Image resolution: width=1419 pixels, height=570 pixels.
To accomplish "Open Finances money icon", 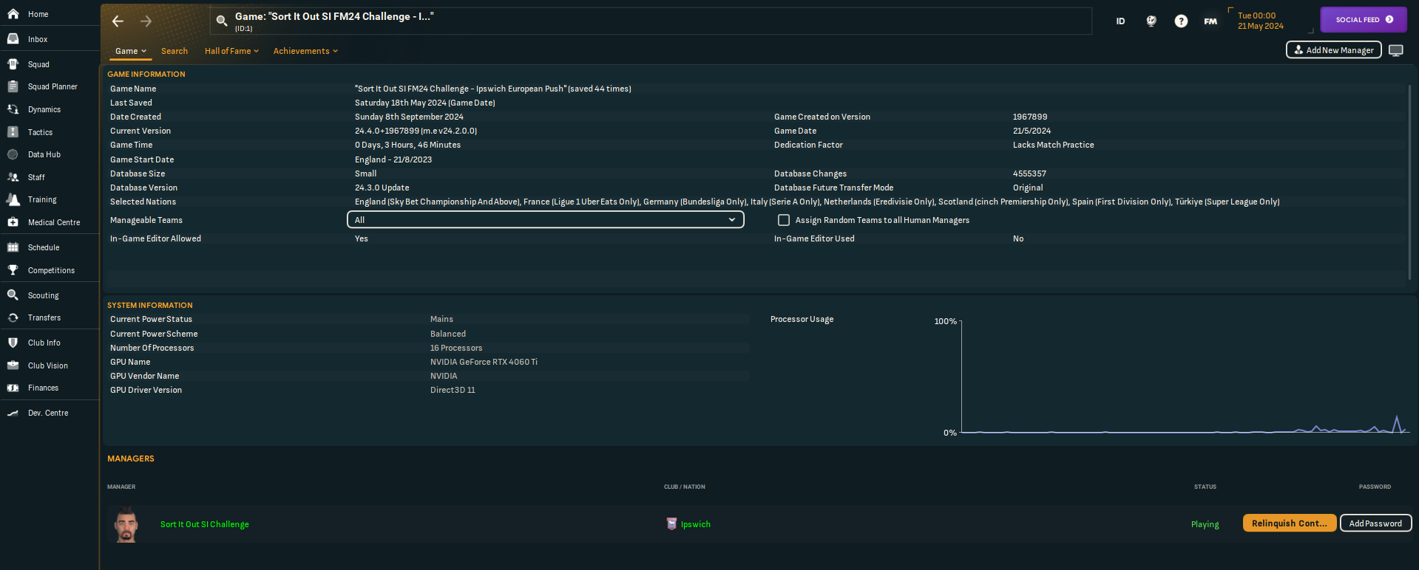I will pos(13,388).
